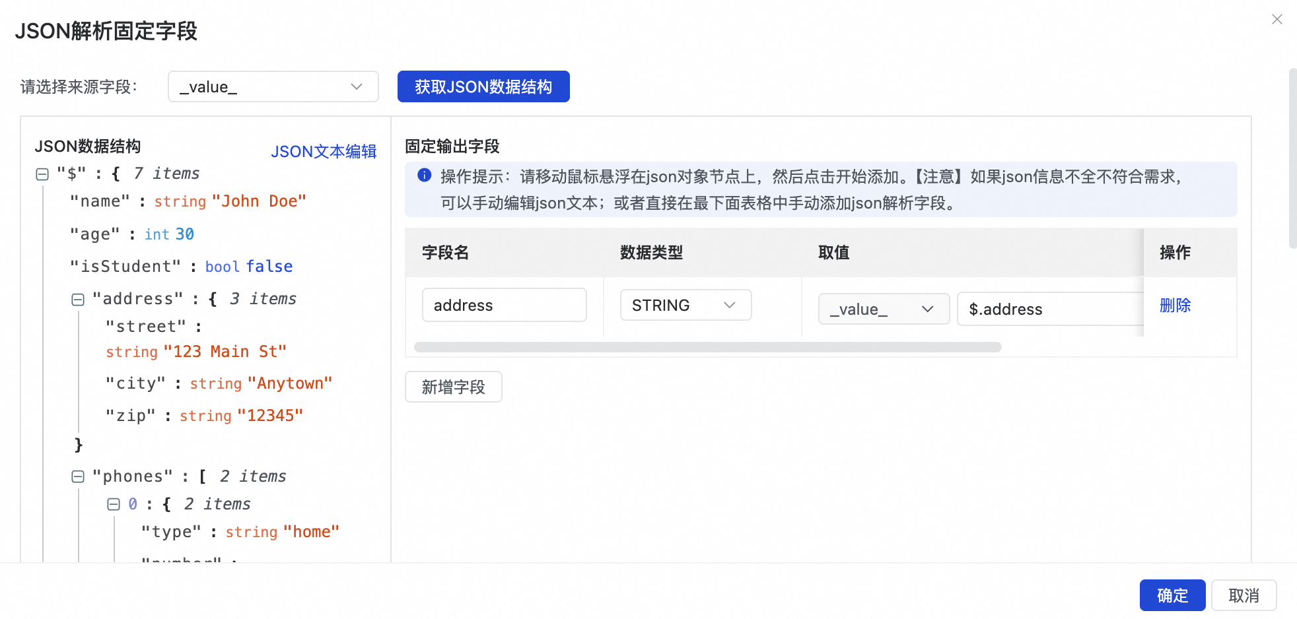The image size is (1297, 619).
Task: Open the source field dropdown showing _value_
Action: pyautogui.click(x=273, y=86)
